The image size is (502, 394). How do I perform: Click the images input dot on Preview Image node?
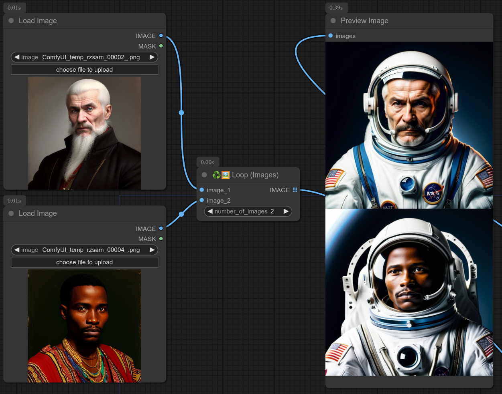[x=330, y=36]
